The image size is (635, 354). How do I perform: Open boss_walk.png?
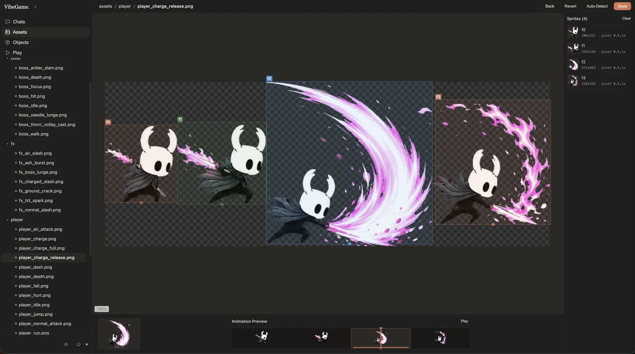pyautogui.click(x=34, y=134)
